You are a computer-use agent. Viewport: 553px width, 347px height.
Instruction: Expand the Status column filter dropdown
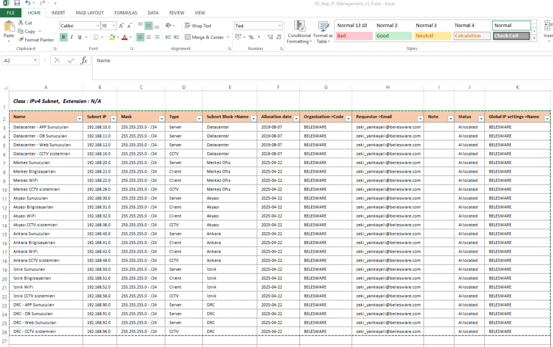[480, 117]
